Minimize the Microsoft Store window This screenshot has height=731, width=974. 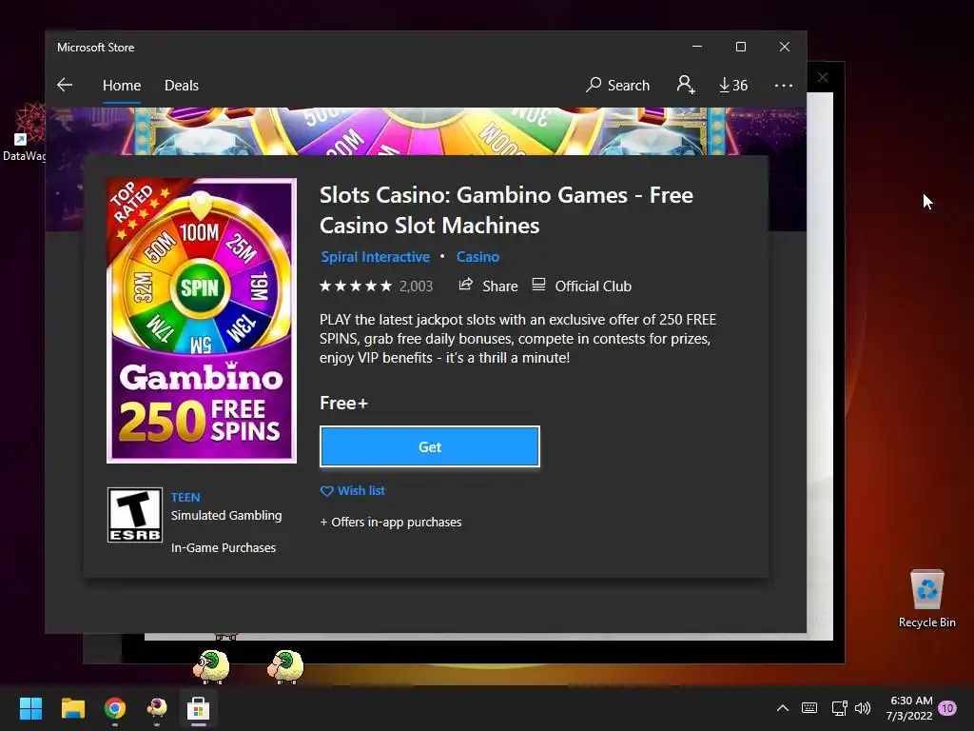[697, 47]
